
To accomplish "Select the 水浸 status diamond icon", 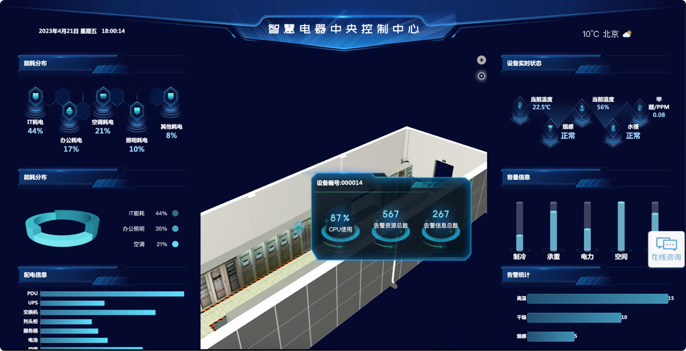I will [x=612, y=129].
